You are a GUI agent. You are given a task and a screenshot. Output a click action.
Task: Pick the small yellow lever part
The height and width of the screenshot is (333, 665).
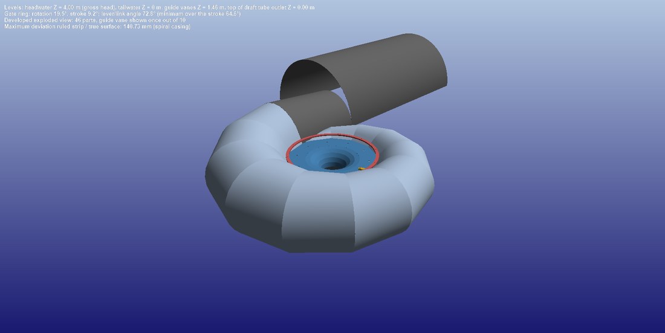[x=361, y=169]
